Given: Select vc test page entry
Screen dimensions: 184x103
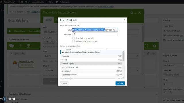Looking at the screenshot, I should click(91, 60).
